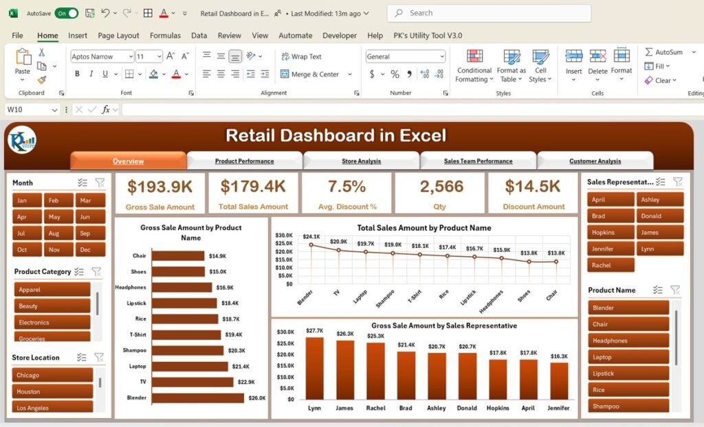This screenshot has height=427, width=704.
Task: Apply the red font color swatch
Action: pos(175,73)
